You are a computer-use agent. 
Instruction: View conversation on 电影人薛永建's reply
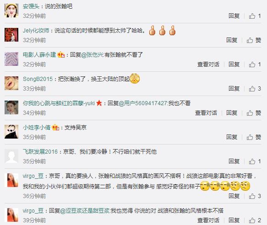coord(208,64)
